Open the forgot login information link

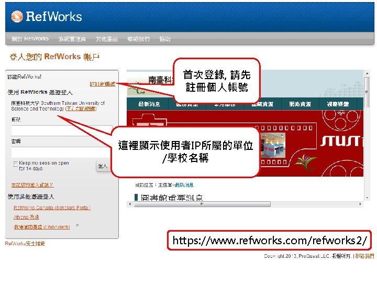(x=32, y=185)
